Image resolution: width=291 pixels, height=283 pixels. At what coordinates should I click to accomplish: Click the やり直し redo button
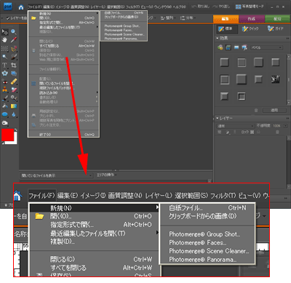221,7
